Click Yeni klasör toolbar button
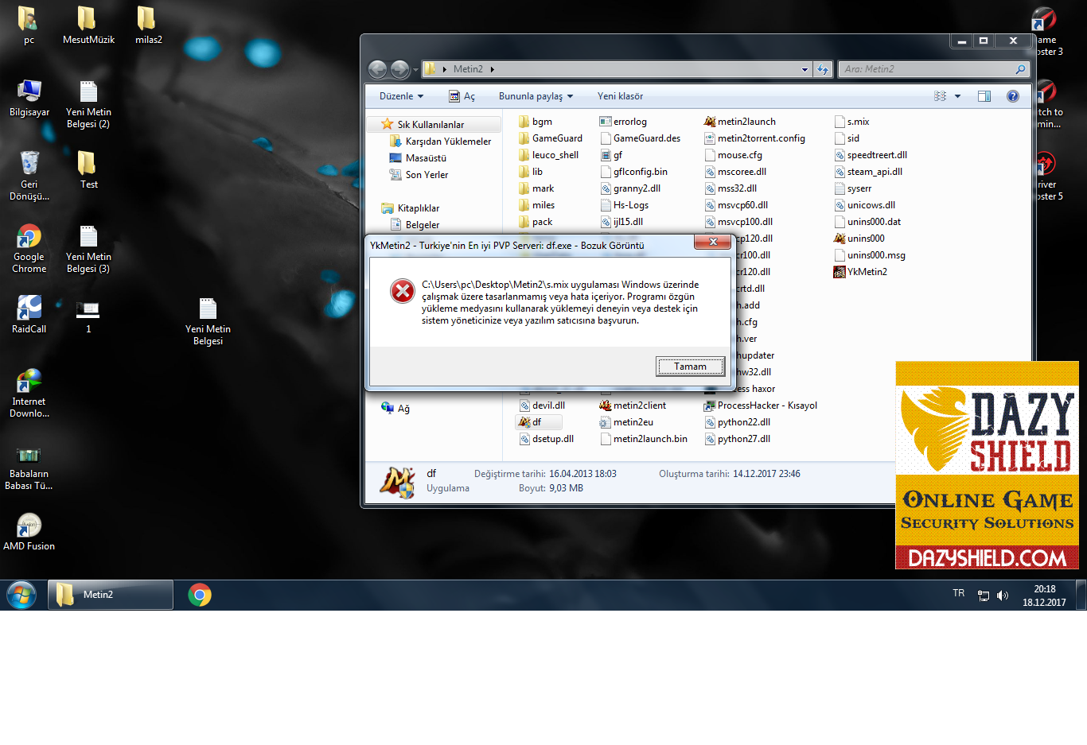 pyautogui.click(x=620, y=96)
